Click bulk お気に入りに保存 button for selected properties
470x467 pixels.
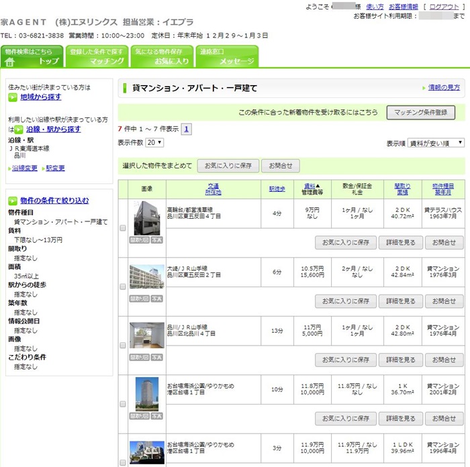228,166
